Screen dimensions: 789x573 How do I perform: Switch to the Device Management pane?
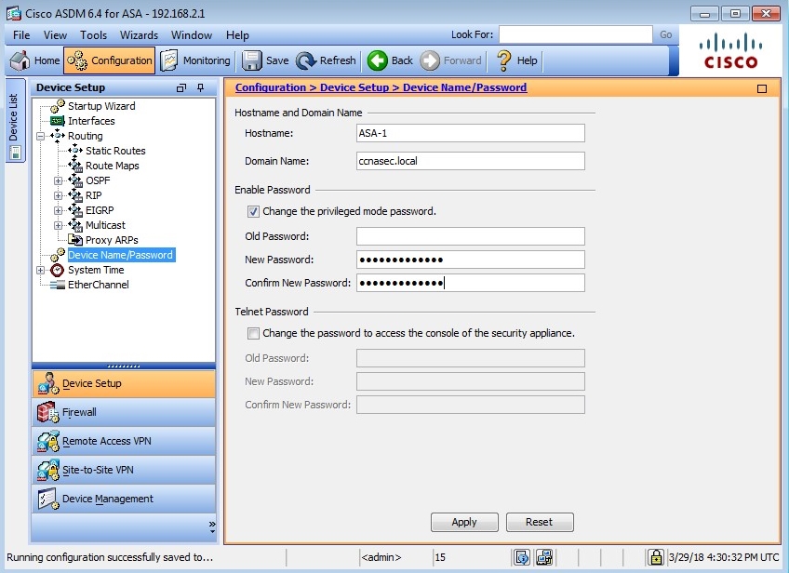click(x=124, y=499)
